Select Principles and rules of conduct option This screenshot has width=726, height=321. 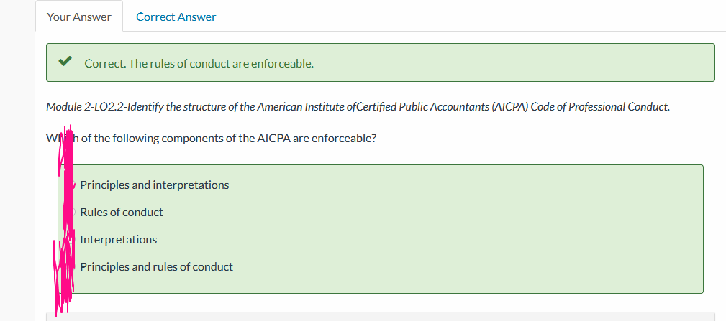point(157,267)
